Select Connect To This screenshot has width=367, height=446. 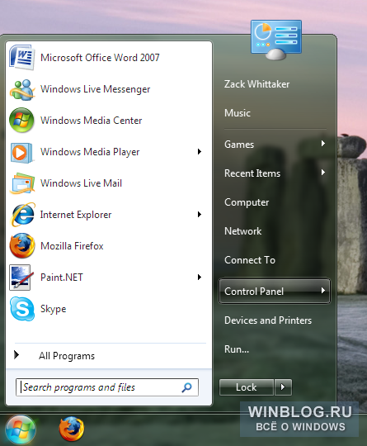point(250,260)
